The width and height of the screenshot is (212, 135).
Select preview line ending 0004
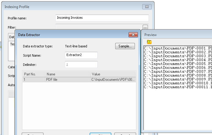coord(178,60)
